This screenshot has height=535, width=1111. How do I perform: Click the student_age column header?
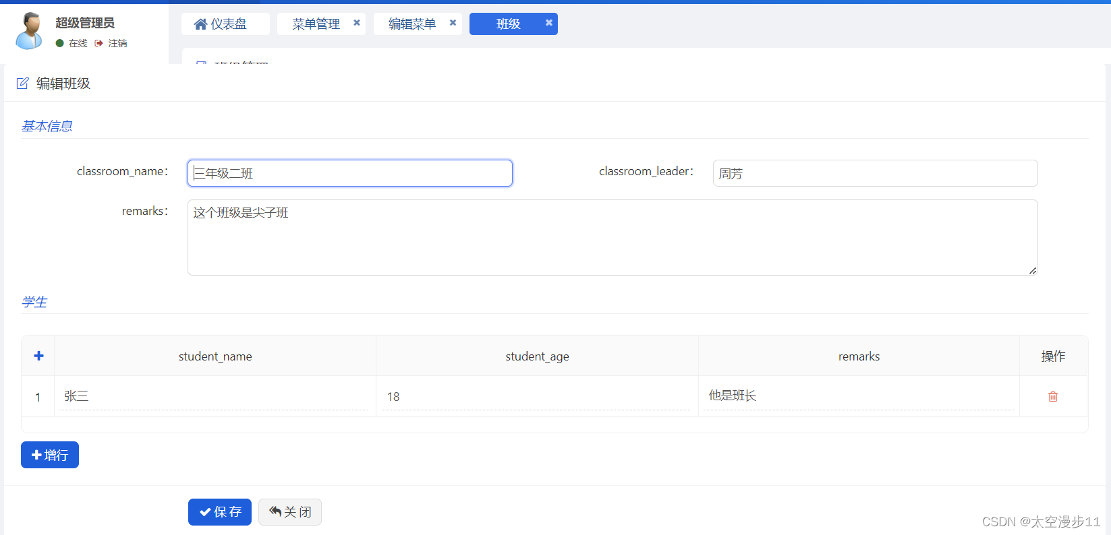[x=538, y=356]
